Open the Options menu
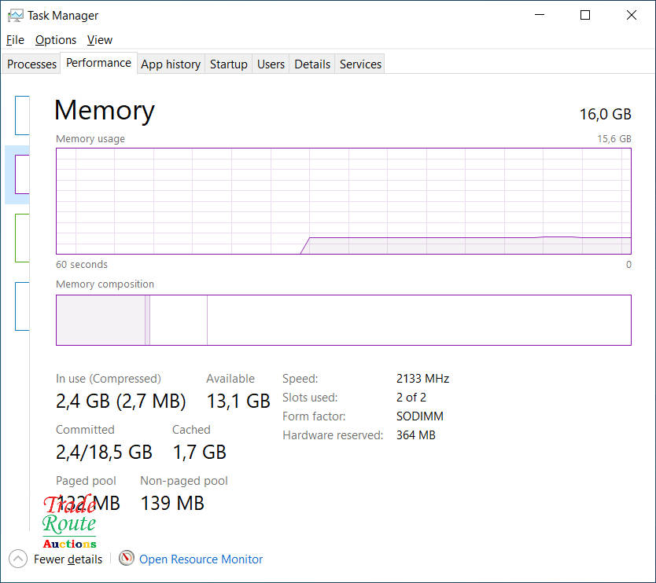Image resolution: width=656 pixels, height=583 pixels. (56, 40)
